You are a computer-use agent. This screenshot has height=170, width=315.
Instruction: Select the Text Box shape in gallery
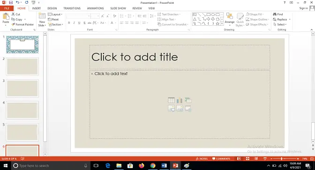[x=195, y=15]
